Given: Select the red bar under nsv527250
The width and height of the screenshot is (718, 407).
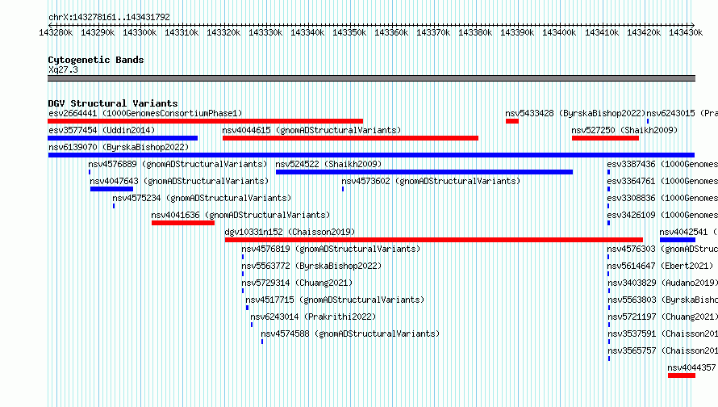Looking at the screenshot, I should coord(605,138).
